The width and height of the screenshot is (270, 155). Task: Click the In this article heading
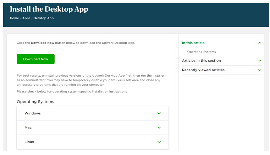click(x=193, y=43)
